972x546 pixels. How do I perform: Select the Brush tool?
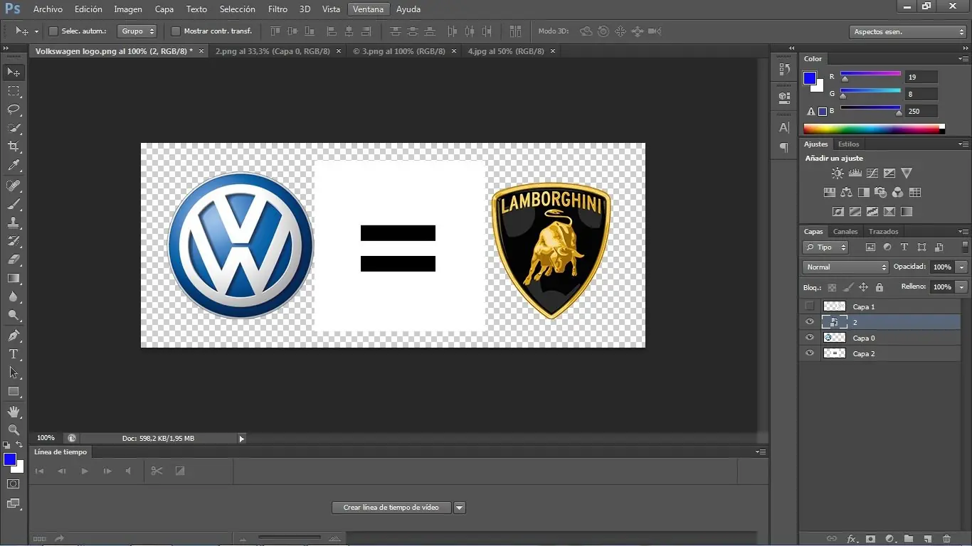(14, 204)
